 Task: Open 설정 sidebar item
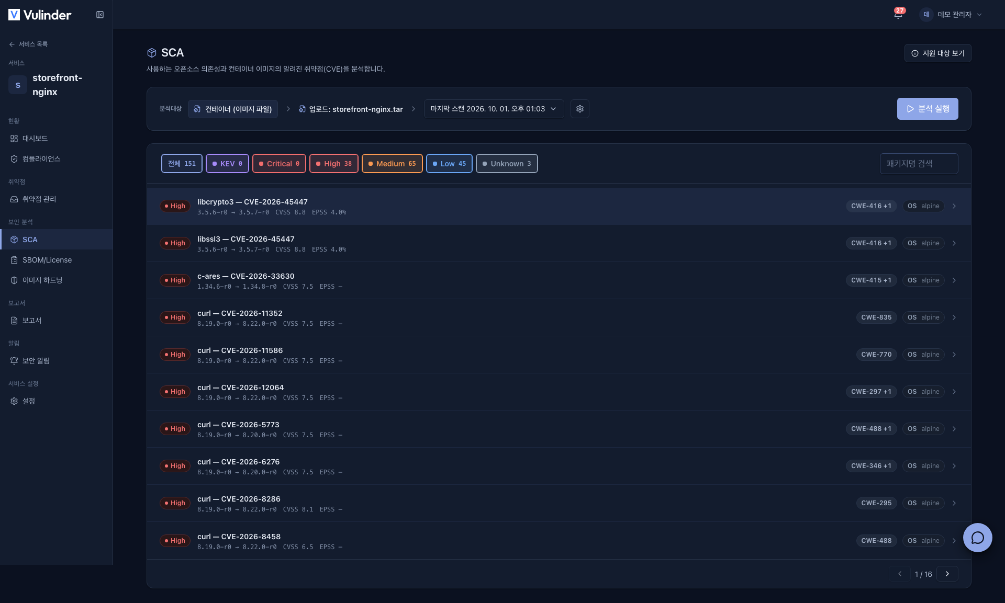pos(56,401)
